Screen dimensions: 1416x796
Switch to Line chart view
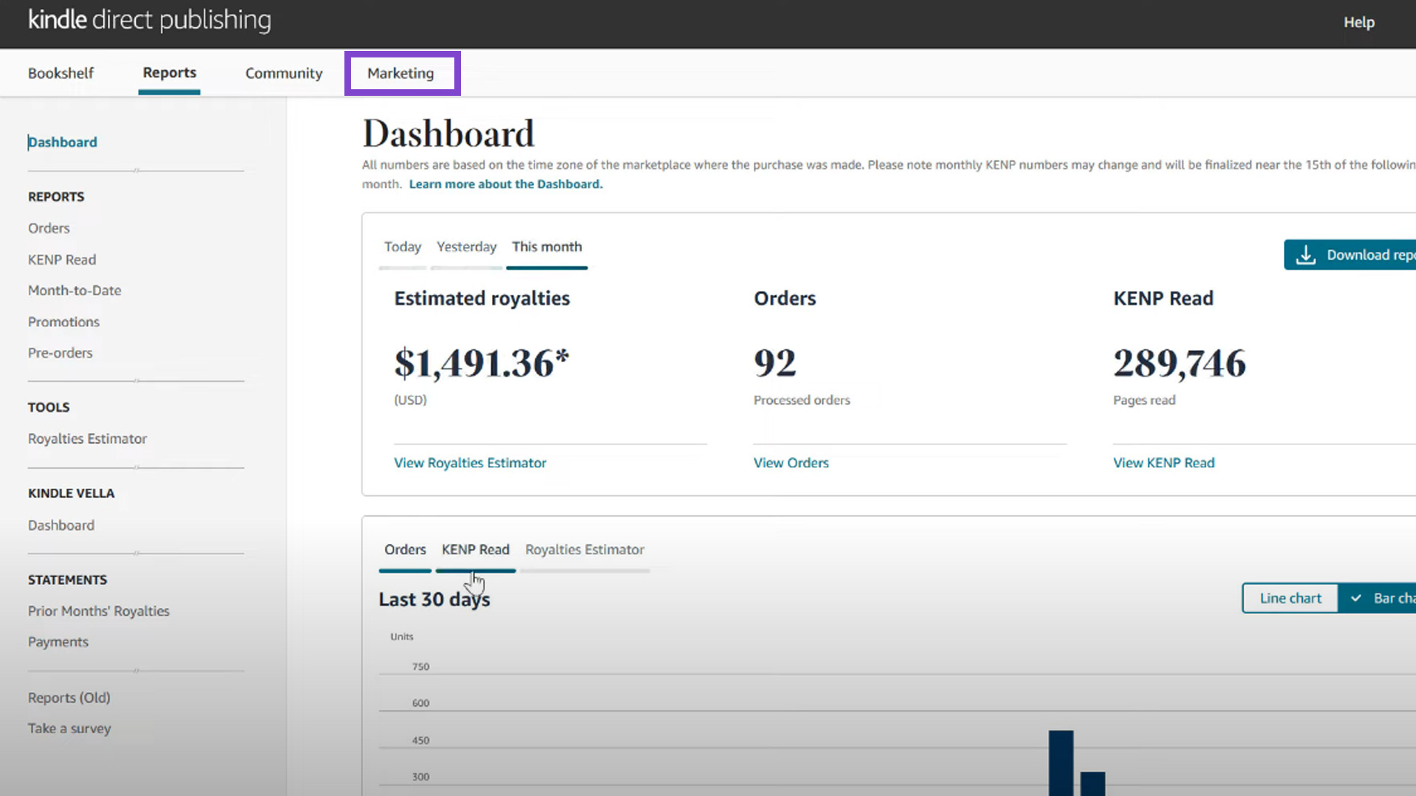1290,598
